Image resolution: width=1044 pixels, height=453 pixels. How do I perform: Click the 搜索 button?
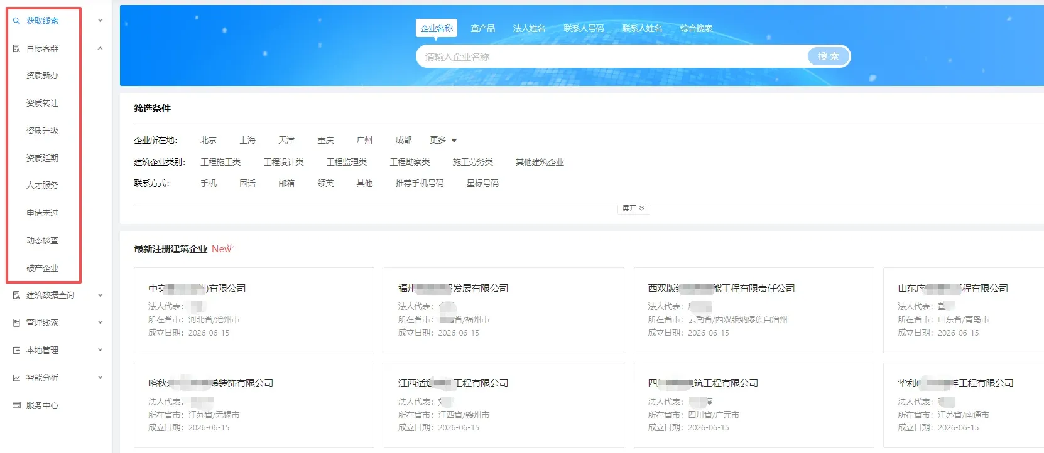829,56
